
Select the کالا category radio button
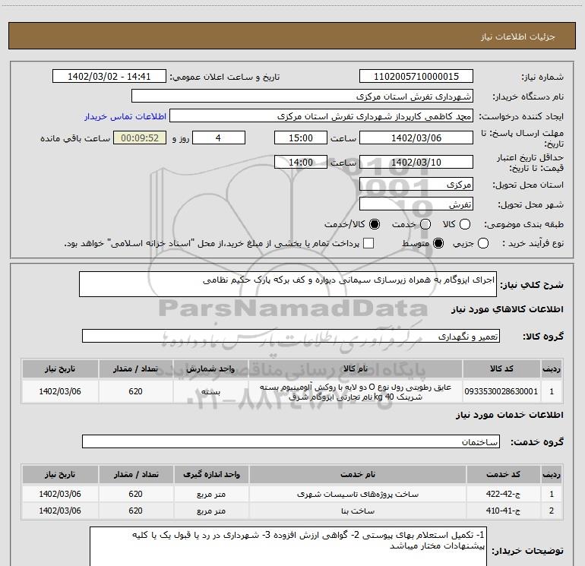[x=465, y=224]
